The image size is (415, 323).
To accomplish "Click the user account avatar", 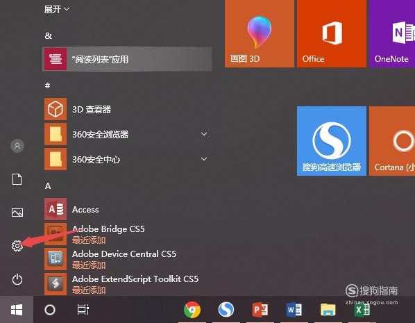I will click(17, 146).
